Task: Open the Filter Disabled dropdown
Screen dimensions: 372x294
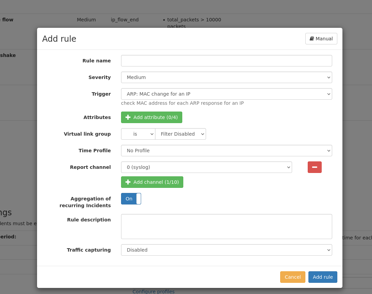Action: click(x=180, y=134)
